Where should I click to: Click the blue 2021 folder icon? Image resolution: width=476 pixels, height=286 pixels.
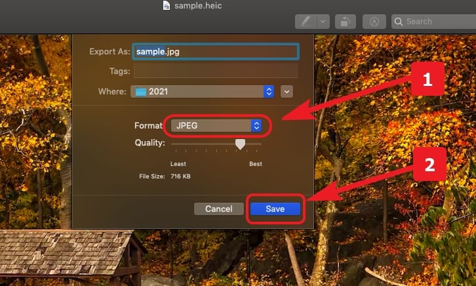(141, 92)
